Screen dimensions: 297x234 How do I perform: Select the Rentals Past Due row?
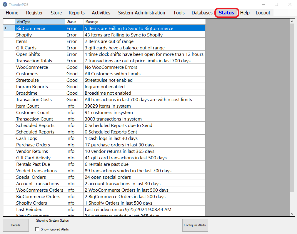tap(40, 164)
